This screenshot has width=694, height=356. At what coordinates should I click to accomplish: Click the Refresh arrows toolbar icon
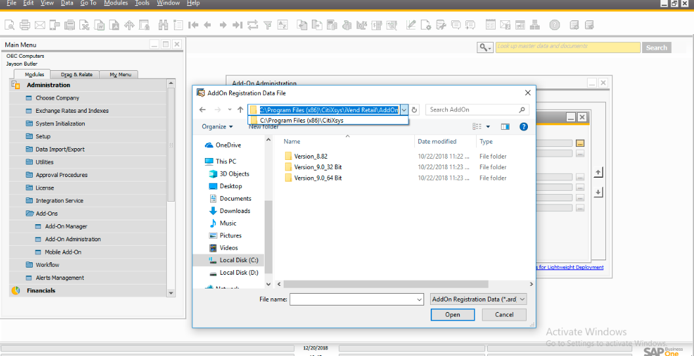pos(253,25)
